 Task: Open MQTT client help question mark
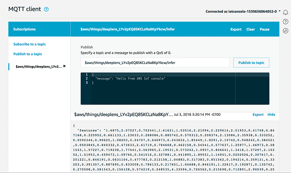click(46, 9)
